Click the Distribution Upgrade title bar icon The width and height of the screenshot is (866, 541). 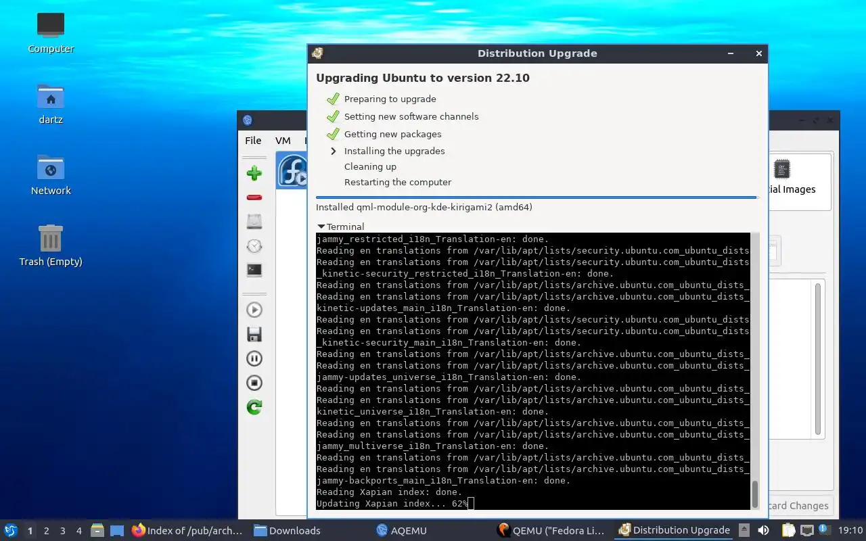click(x=317, y=53)
